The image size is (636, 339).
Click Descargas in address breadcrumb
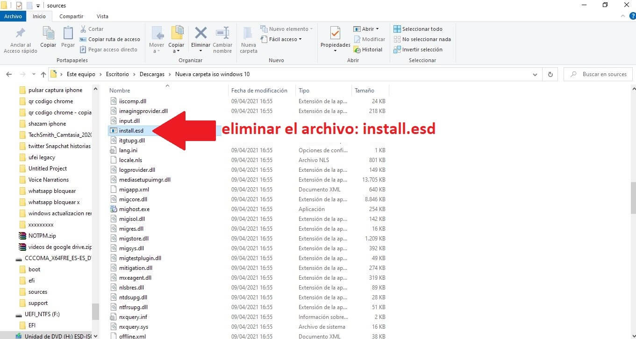tap(151, 74)
